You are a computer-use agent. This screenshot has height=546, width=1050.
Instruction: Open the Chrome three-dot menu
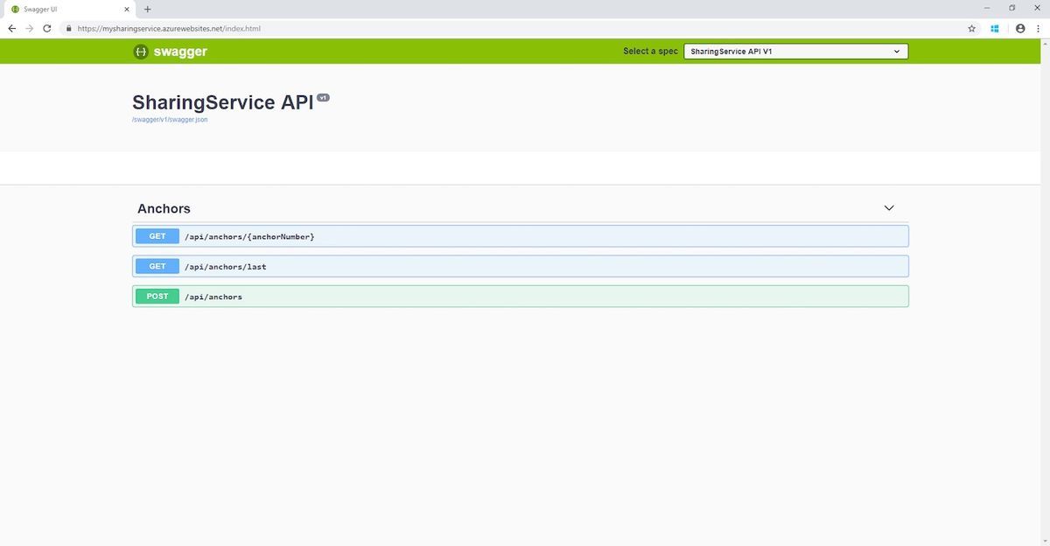(x=1038, y=28)
